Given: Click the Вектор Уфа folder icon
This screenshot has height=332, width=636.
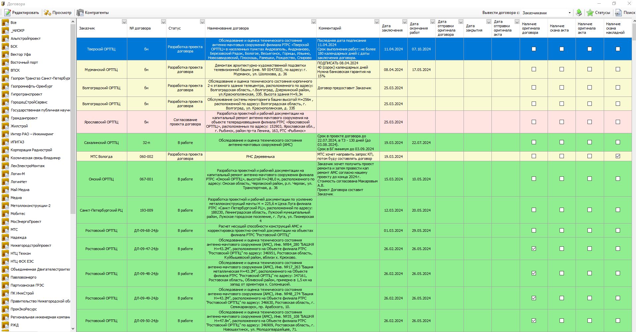Looking at the screenshot, I should point(5,54).
